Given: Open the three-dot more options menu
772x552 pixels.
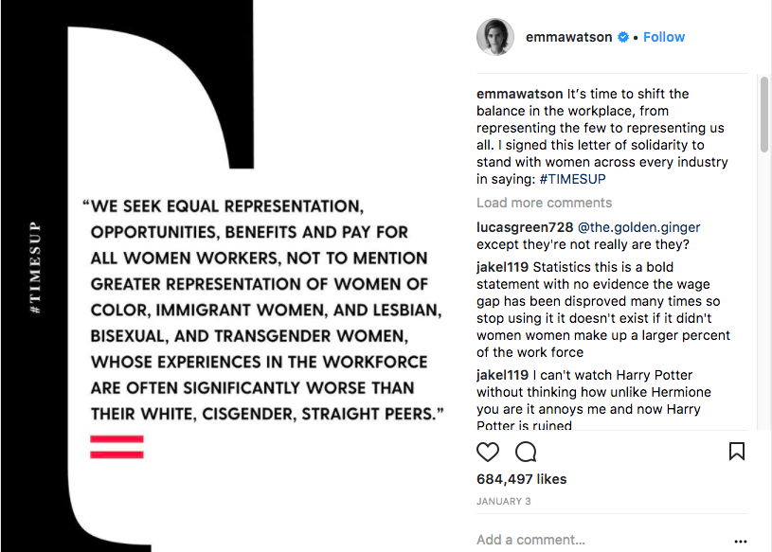Looking at the screenshot, I should point(740,541).
